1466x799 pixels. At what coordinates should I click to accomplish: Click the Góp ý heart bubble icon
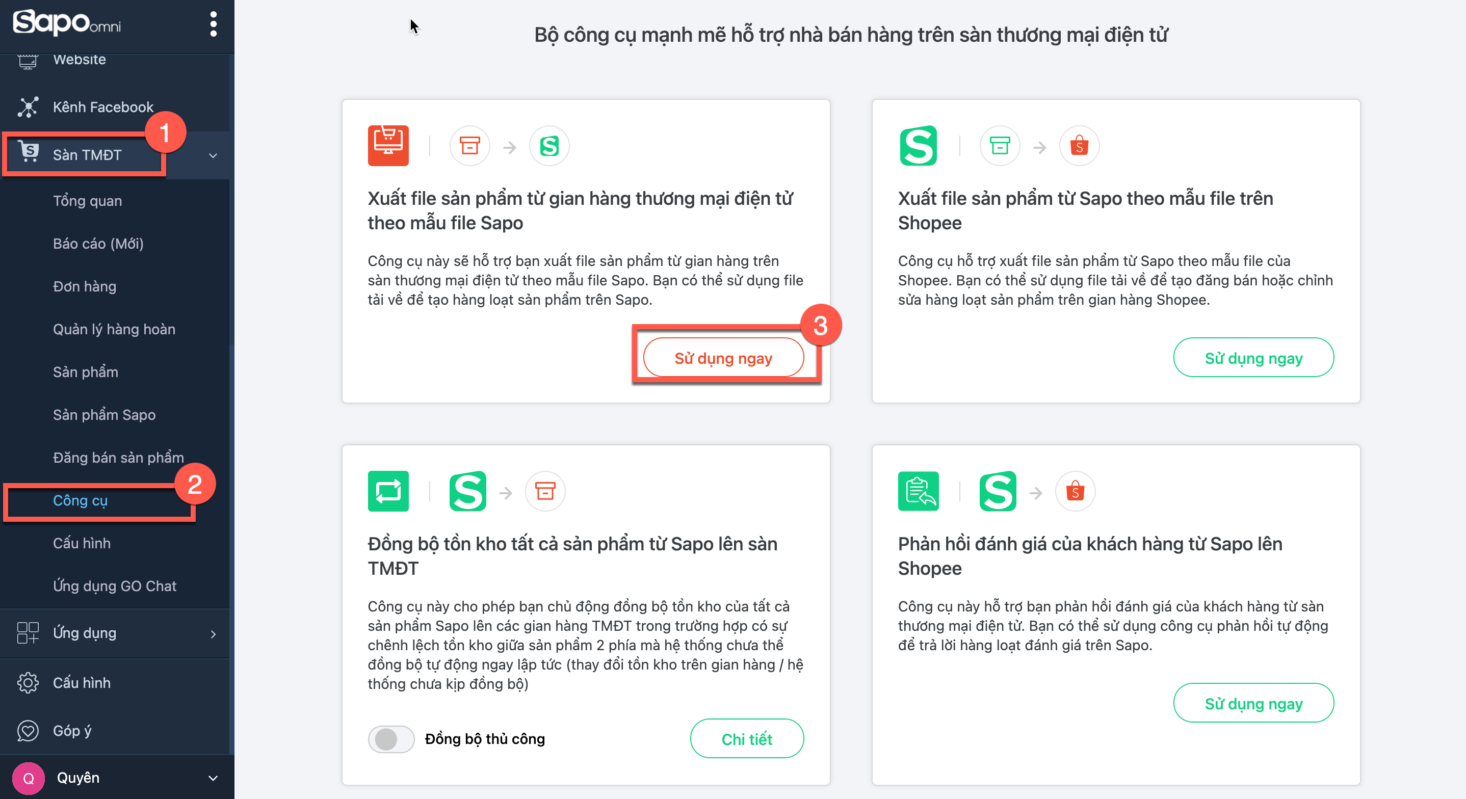click(x=28, y=731)
